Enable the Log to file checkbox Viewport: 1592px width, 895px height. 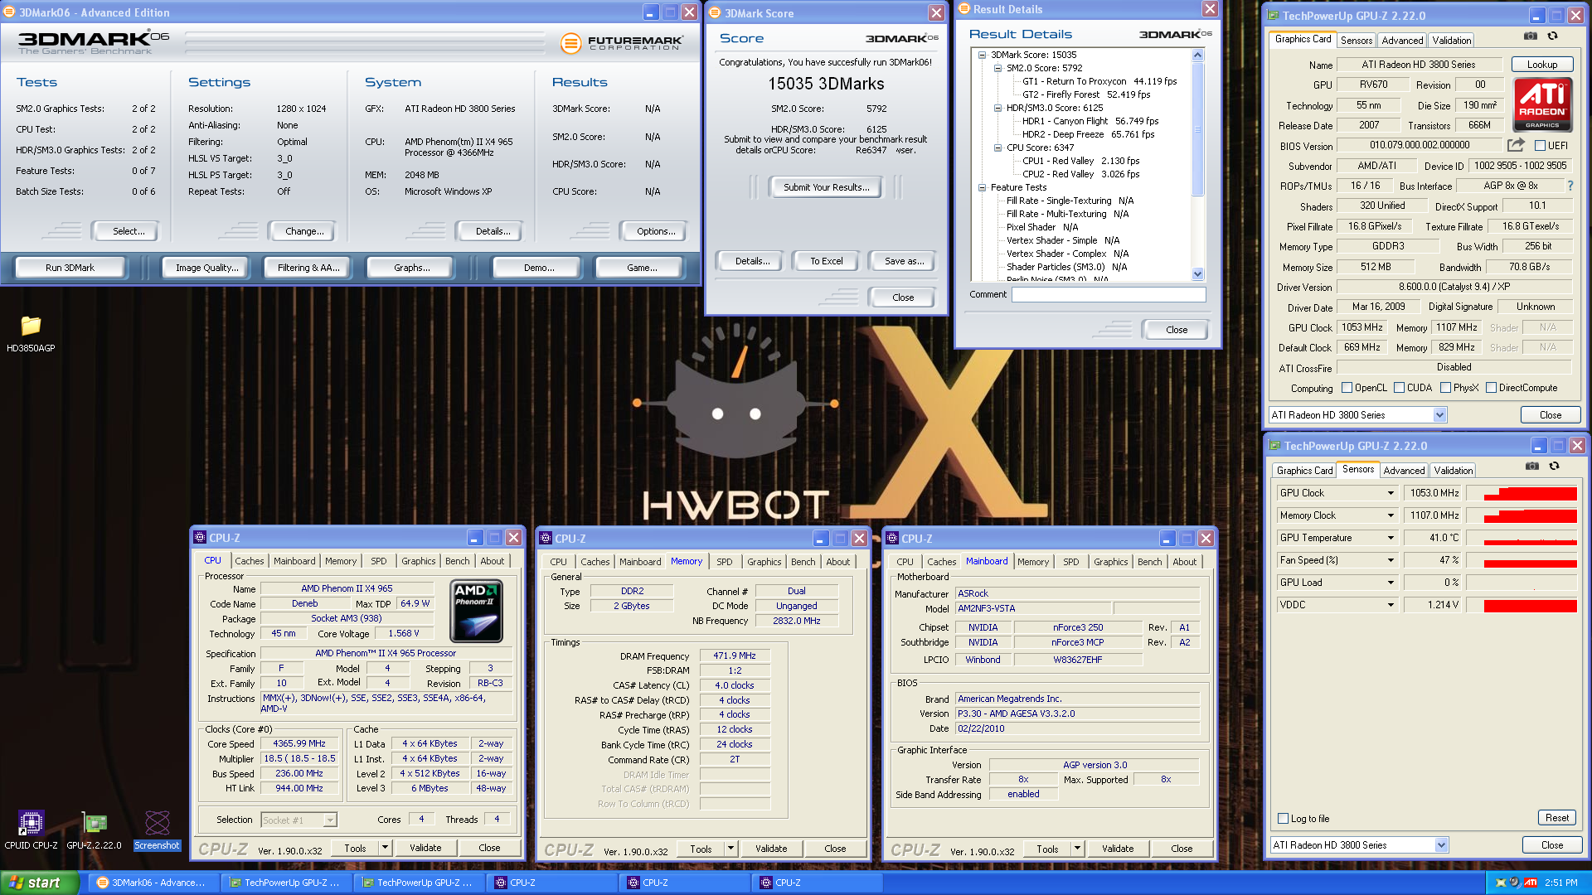[x=1284, y=819]
